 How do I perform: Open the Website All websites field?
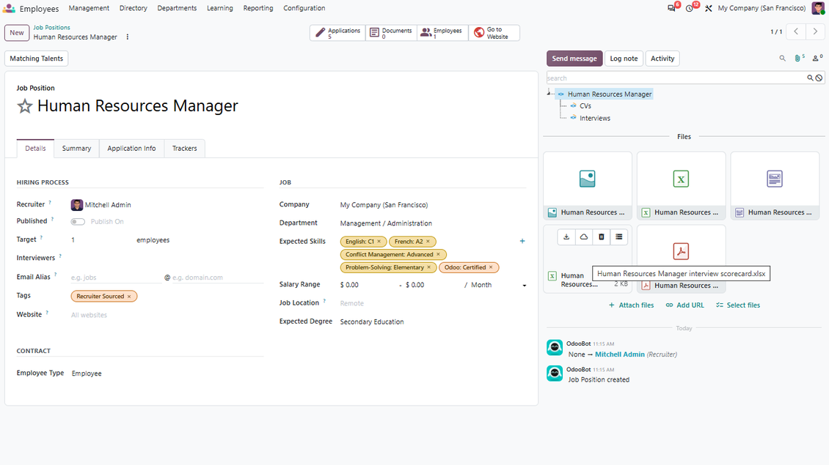point(167,315)
